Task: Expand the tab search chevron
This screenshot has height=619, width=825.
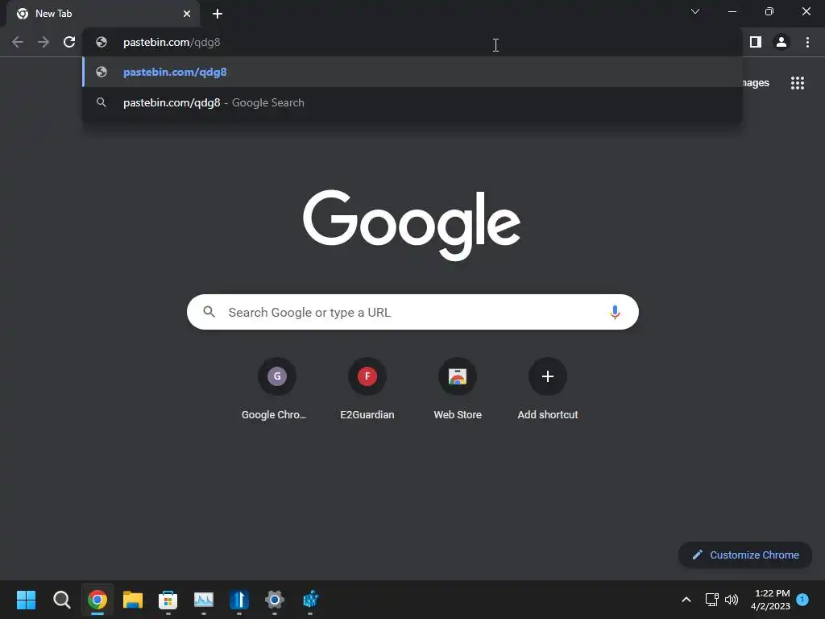Action: click(695, 11)
